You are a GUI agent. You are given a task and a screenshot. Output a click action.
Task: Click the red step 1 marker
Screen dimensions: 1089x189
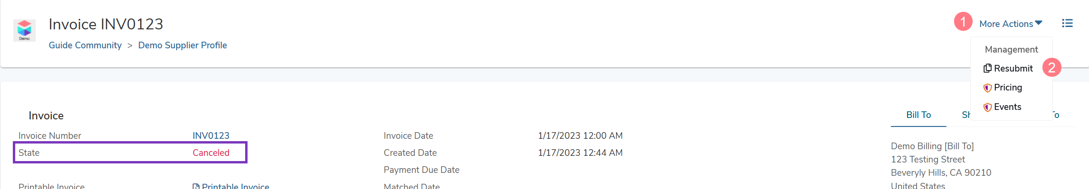tap(963, 21)
